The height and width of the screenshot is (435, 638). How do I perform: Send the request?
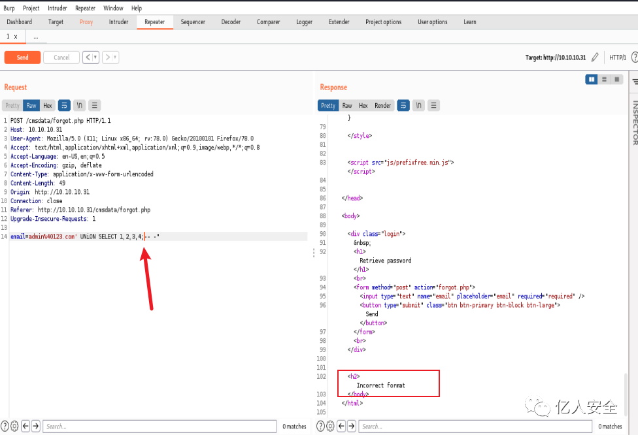22,57
